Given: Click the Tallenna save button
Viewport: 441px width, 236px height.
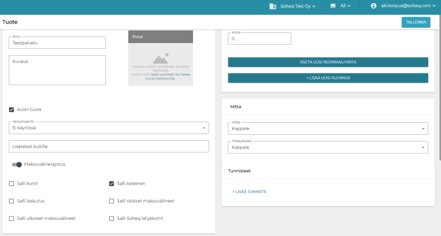Looking at the screenshot, I should click(416, 22).
